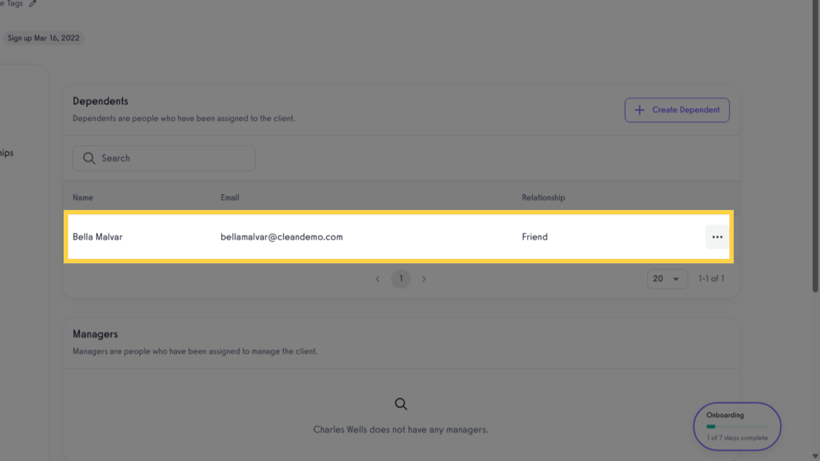Open the three-dot menu for Bella Malvar
This screenshot has width=820, height=461.
click(717, 237)
